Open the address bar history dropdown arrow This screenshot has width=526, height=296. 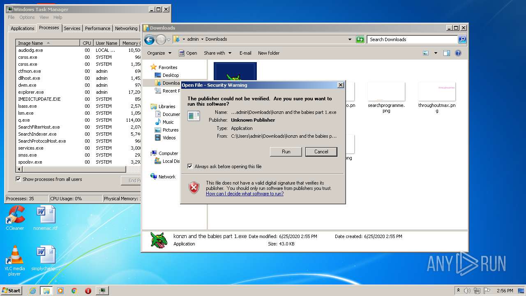point(350,39)
